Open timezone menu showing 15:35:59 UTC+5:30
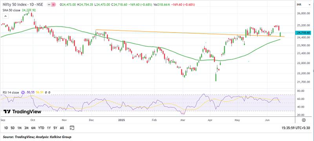Image resolution: width=314 pixels, height=141 pixels. 296,128
